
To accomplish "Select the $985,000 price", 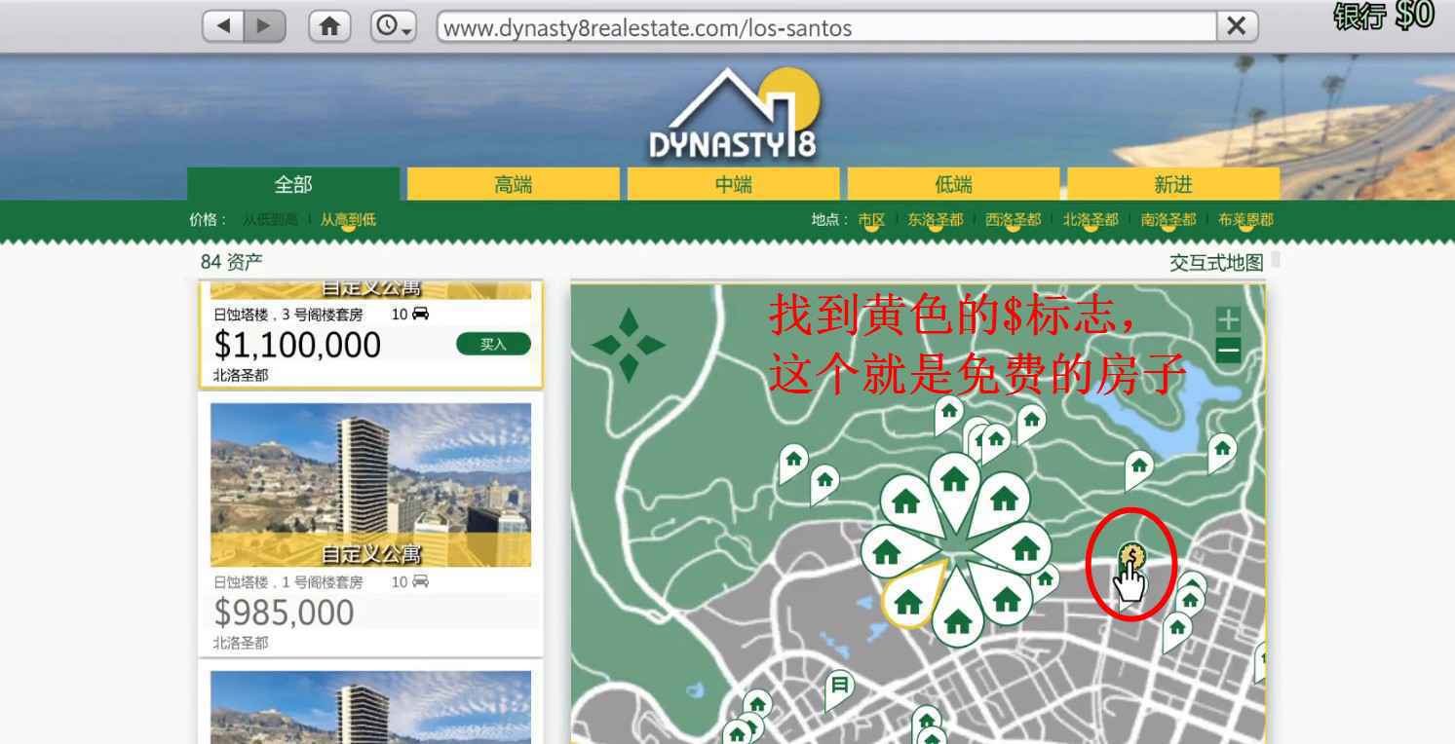I will 284,613.
